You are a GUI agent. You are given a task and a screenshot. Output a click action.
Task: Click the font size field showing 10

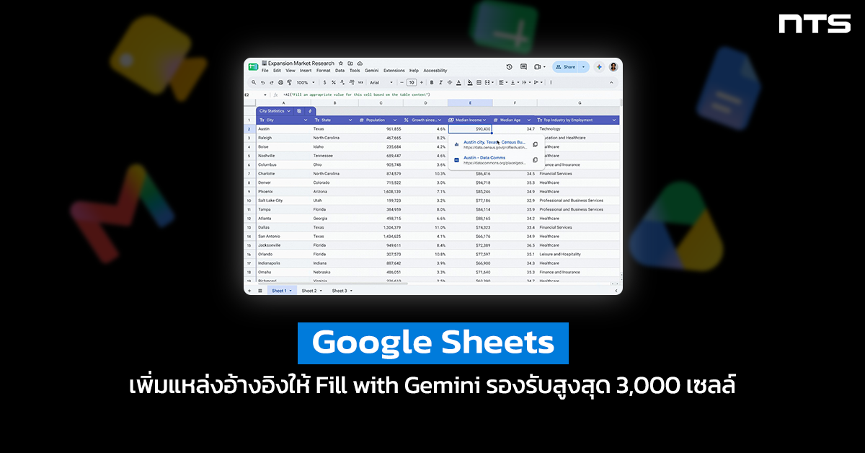[x=412, y=82]
